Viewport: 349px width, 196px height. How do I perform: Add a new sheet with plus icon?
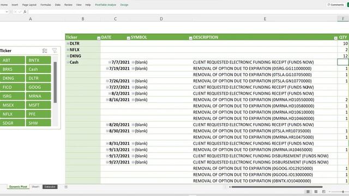pyautogui.click(x=66, y=187)
